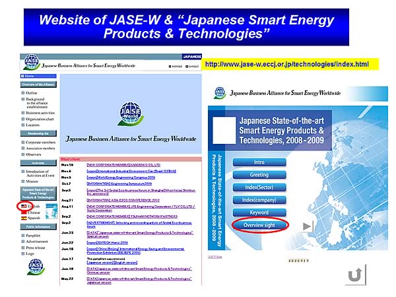Click the page counter digits under the panel
This screenshot has height=297, width=396.
(x=298, y=261)
